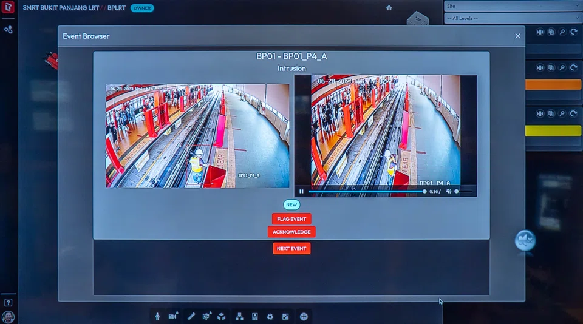Click the round muted speaker floating button

coord(525,240)
